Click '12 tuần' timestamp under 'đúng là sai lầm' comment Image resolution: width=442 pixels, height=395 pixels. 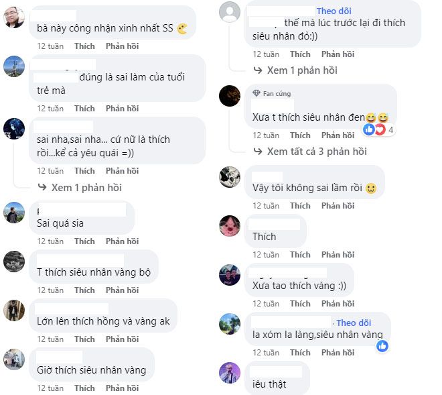tap(50, 109)
